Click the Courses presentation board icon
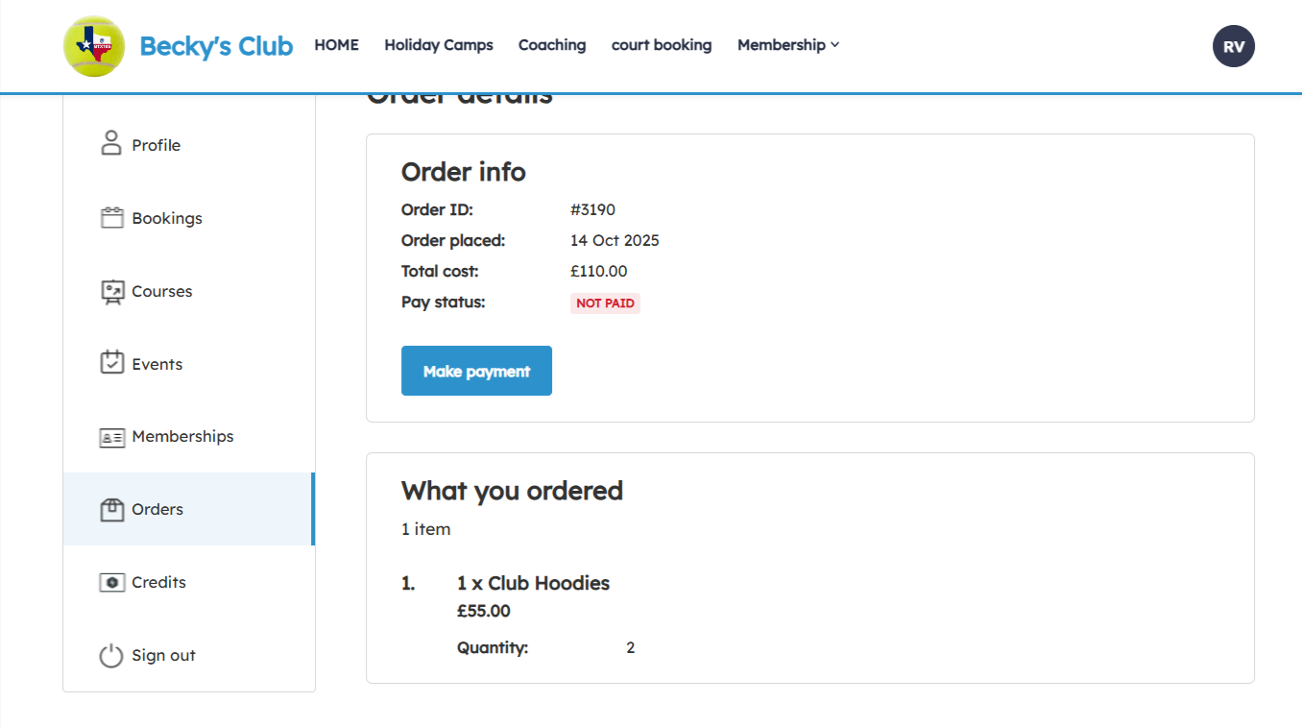This screenshot has height=727, width=1302. [x=112, y=291]
